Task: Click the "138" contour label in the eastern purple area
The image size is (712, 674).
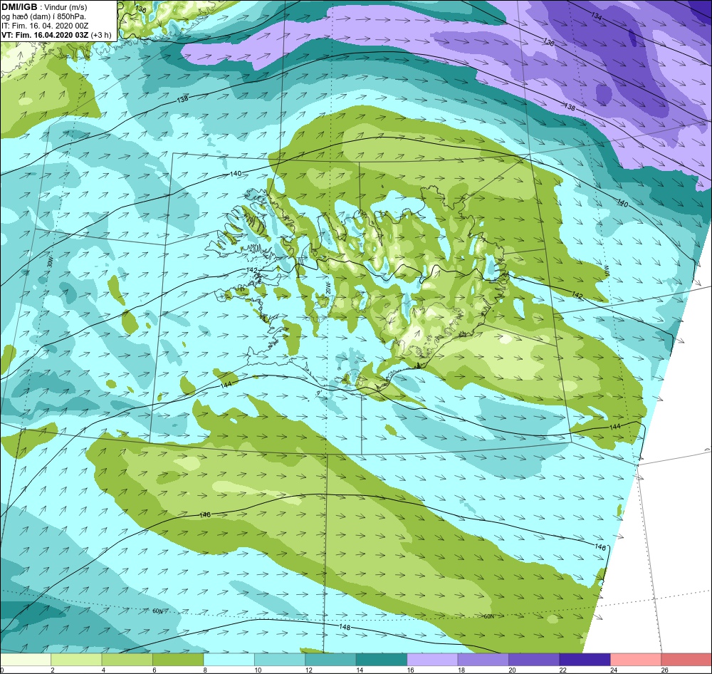Action: click(x=570, y=108)
